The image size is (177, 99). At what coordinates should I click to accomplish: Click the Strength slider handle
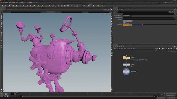tap(140, 23)
